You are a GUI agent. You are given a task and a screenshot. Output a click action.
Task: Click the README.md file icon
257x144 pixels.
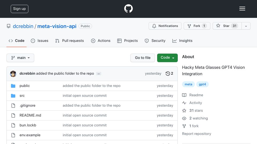coord(13,115)
